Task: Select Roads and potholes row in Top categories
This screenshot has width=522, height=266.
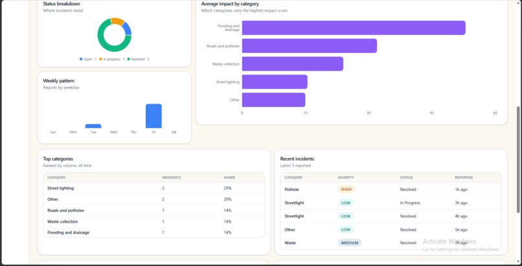Action: pos(153,210)
